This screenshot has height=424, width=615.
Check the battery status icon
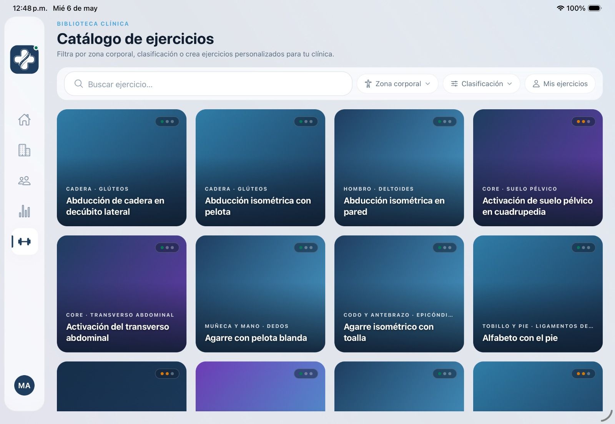(x=595, y=8)
